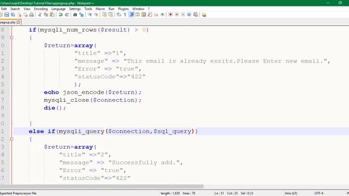The height and width of the screenshot is (196, 349).
Task: Open the Settings menu
Action: 75,9
